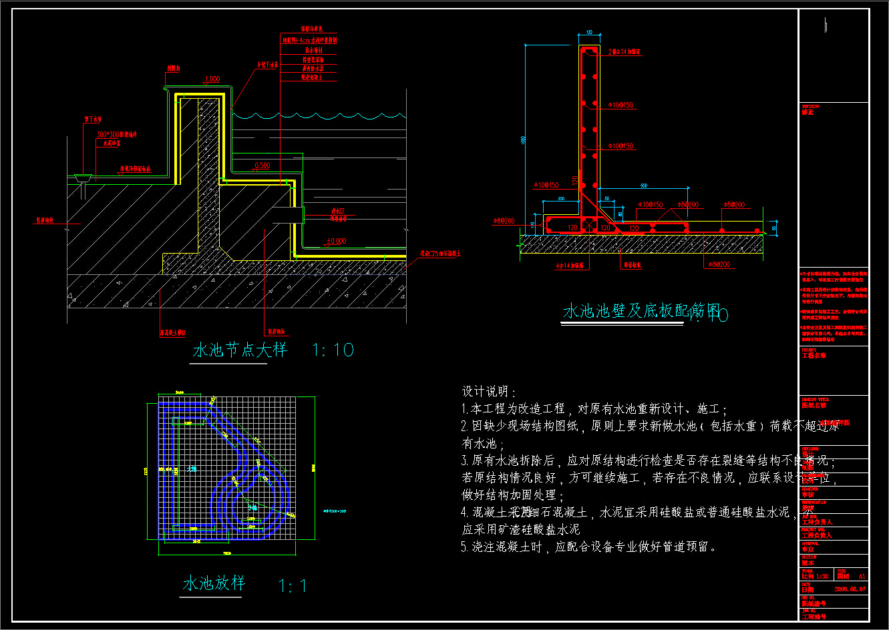Select the line 应采用矿渣硅酸盐水泥
This screenshot has height=630, width=889.
pos(521,530)
